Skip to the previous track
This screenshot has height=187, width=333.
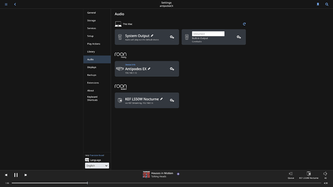click(6, 175)
